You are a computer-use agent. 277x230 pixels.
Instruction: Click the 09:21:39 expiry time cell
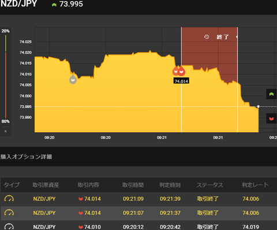pyautogui.click(x=170, y=199)
